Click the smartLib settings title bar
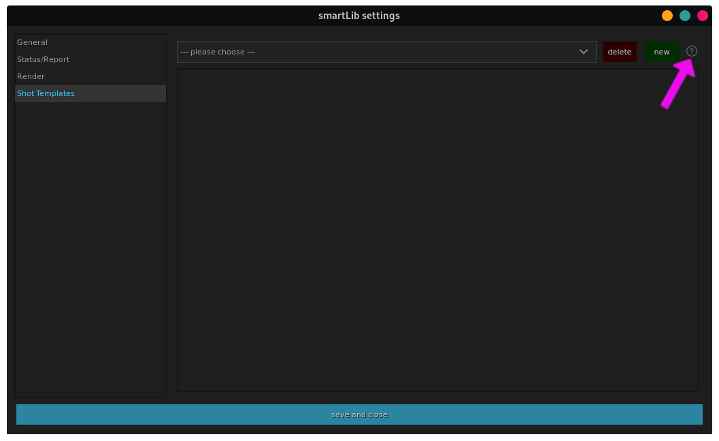The height and width of the screenshot is (441, 719). coord(358,16)
